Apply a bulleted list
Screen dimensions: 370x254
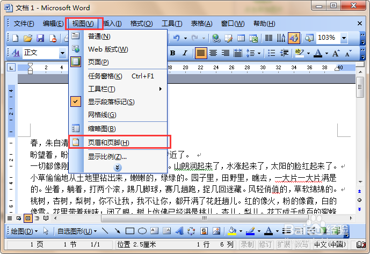coord(272,53)
